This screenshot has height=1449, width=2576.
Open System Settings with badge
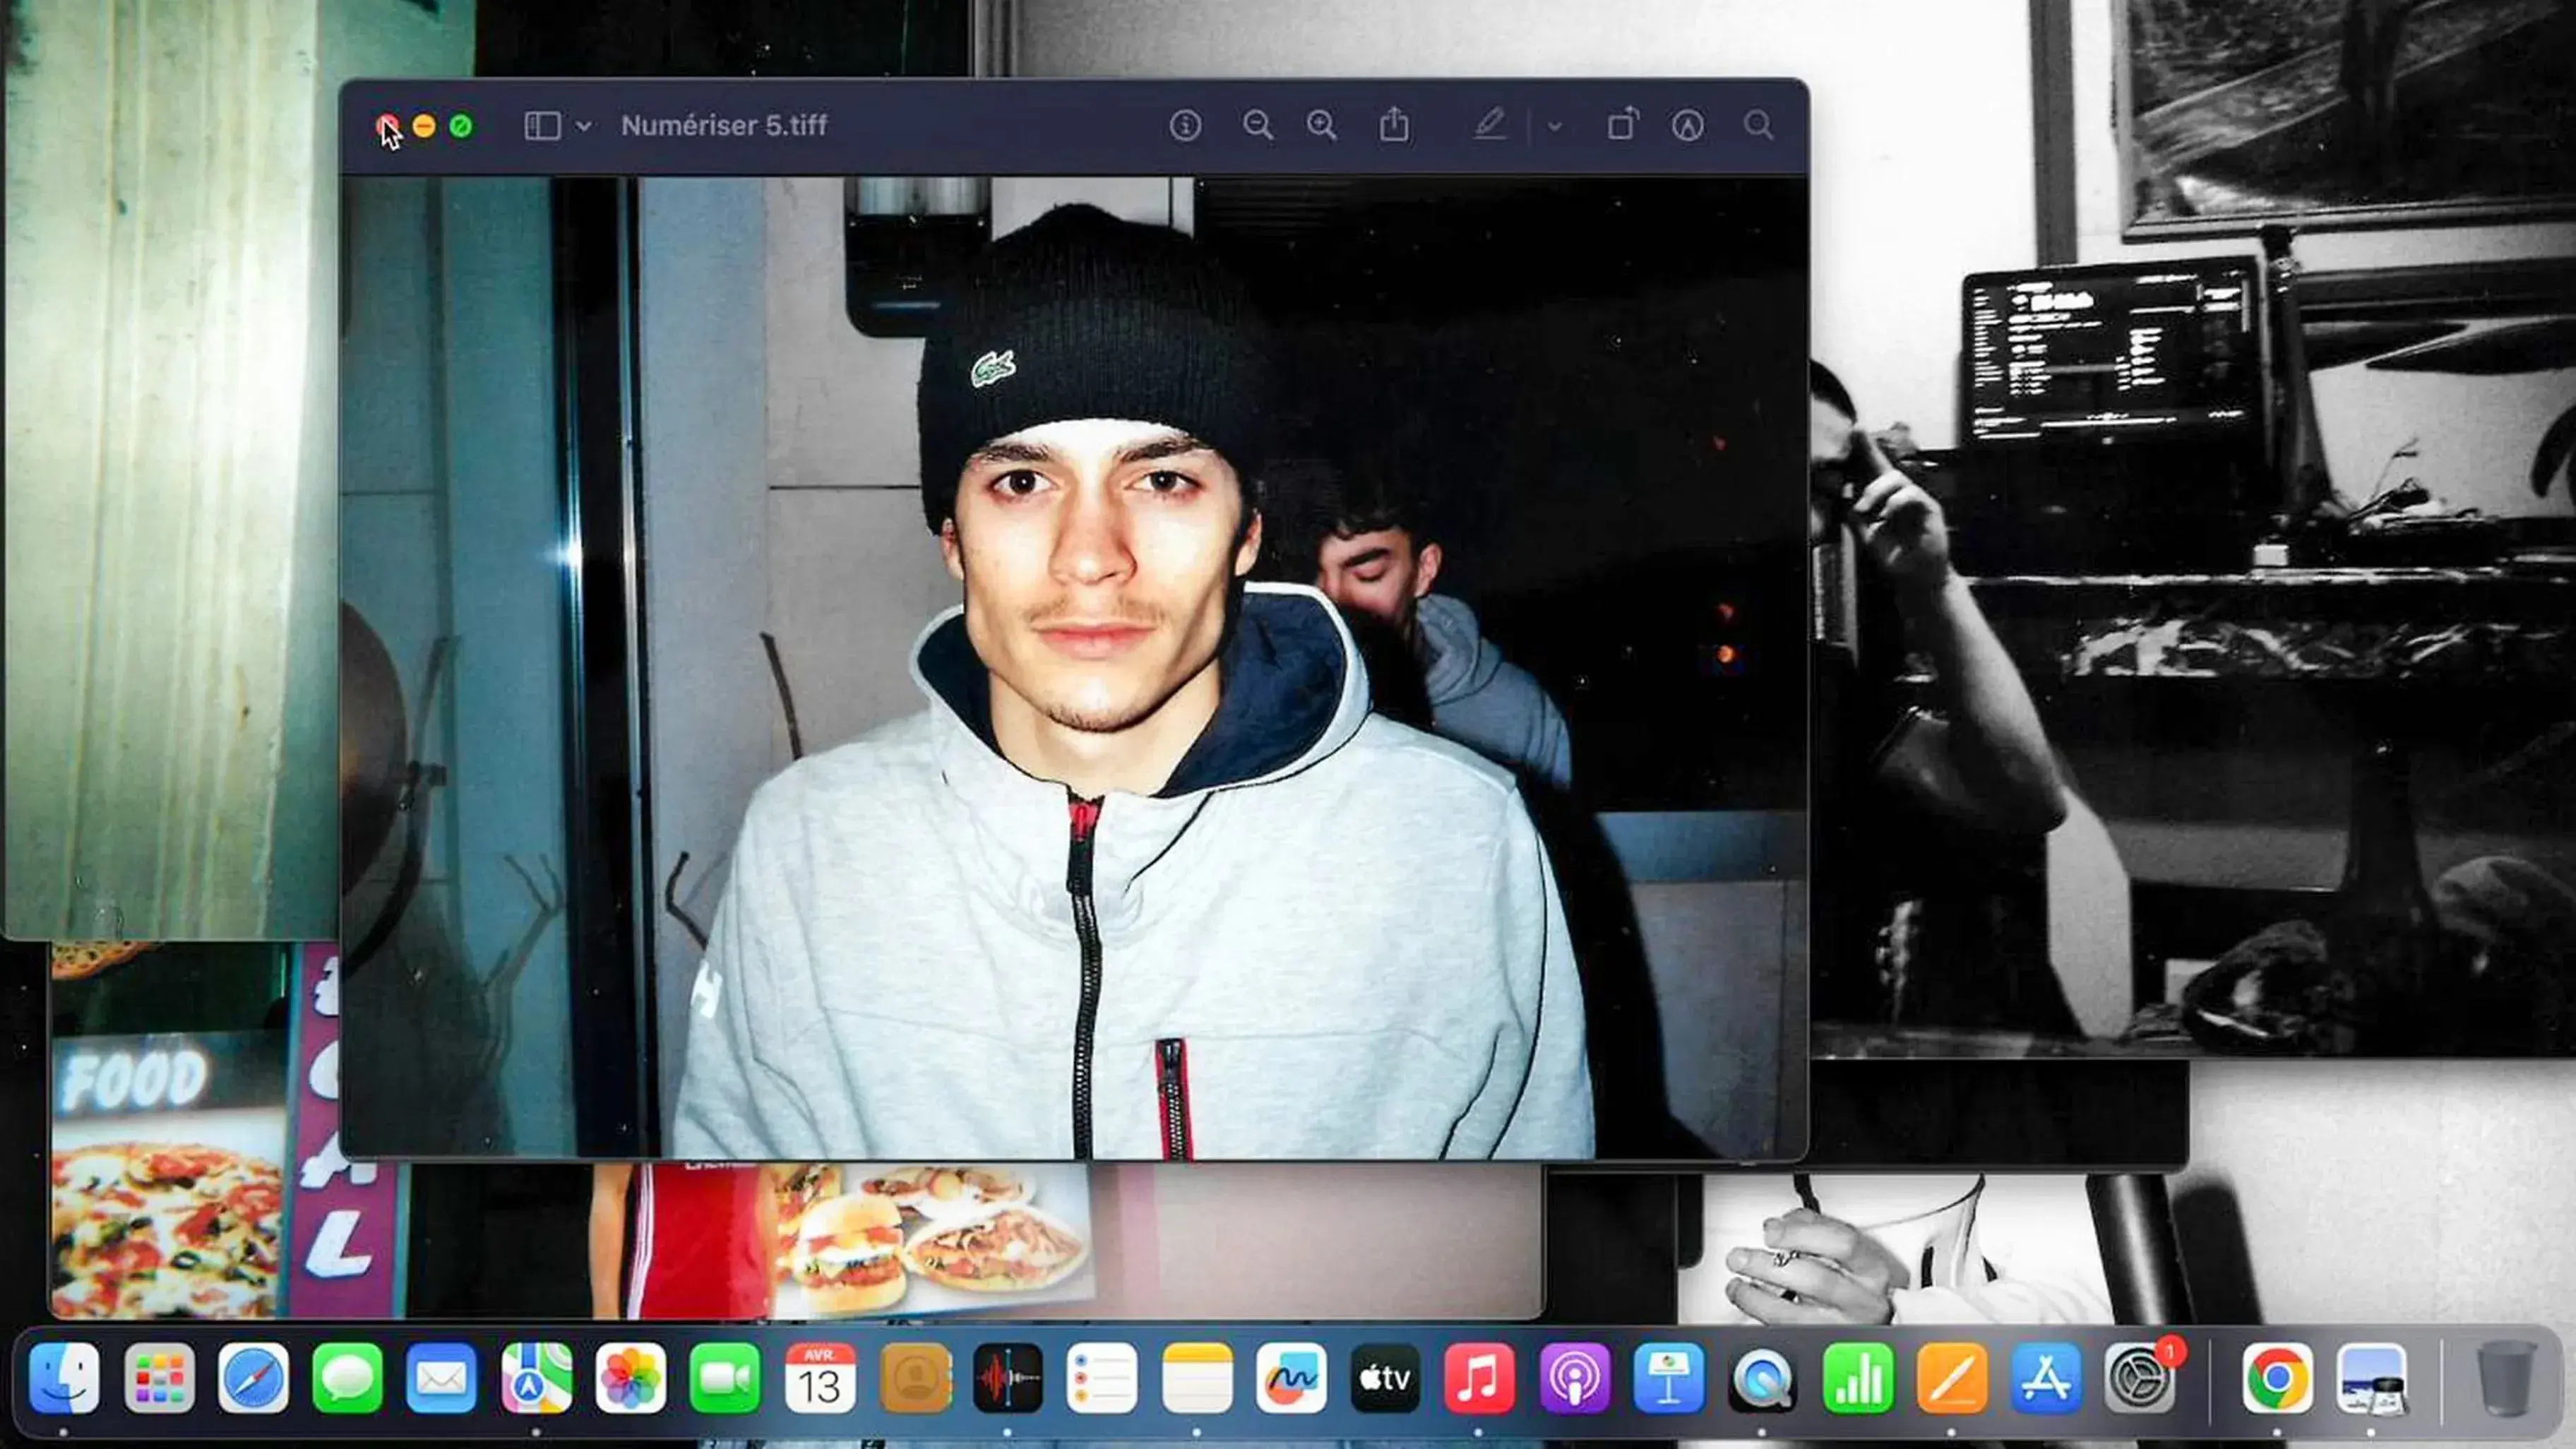pyautogui.click(x=2140, y=1378)
